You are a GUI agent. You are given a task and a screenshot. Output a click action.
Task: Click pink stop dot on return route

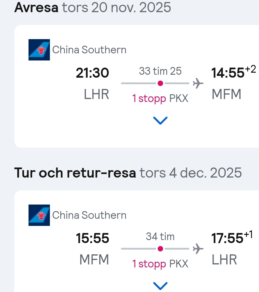[160, 249]
